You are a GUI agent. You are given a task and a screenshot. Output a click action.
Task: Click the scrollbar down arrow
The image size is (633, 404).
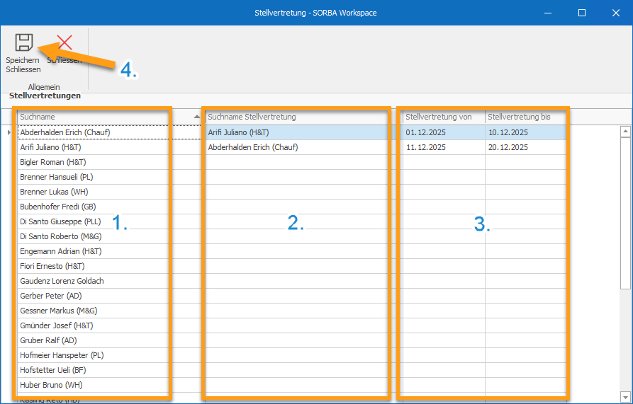click(x=625, y=397)
